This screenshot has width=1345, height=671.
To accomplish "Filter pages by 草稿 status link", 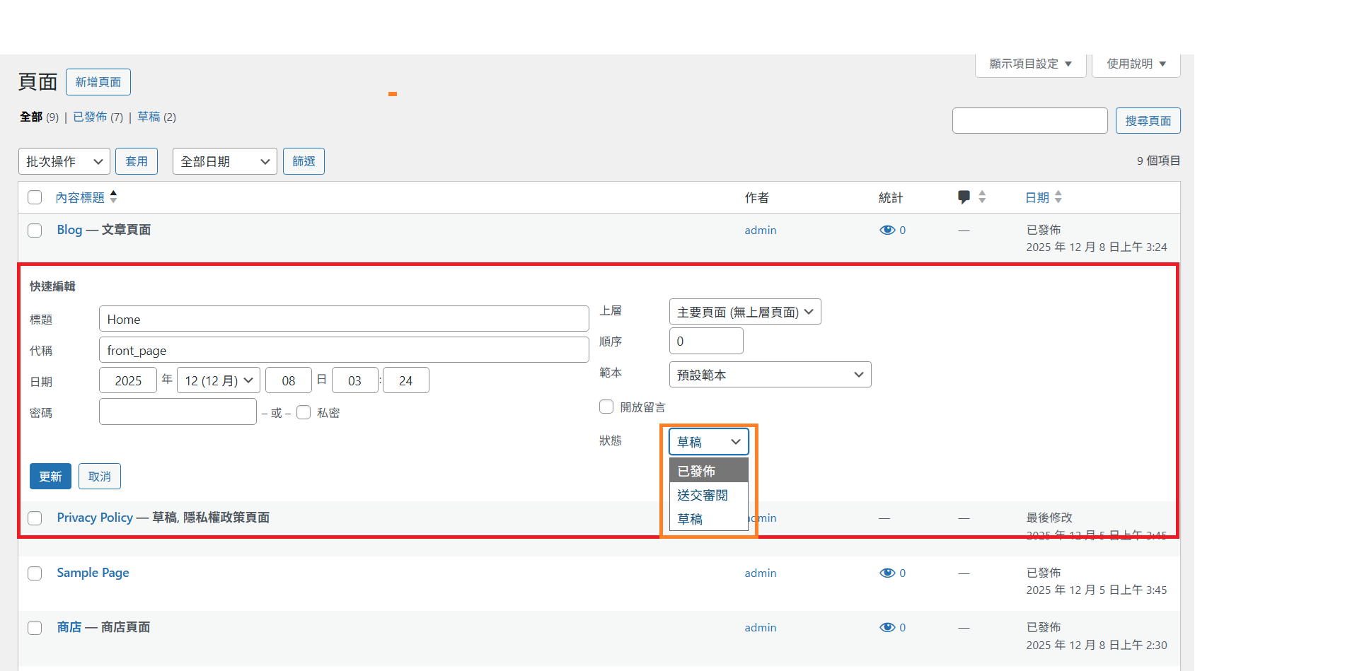I will click(149, 117).
